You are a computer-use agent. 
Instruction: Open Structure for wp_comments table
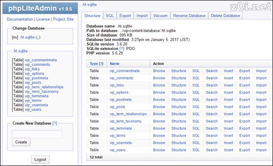click(179, 78)
